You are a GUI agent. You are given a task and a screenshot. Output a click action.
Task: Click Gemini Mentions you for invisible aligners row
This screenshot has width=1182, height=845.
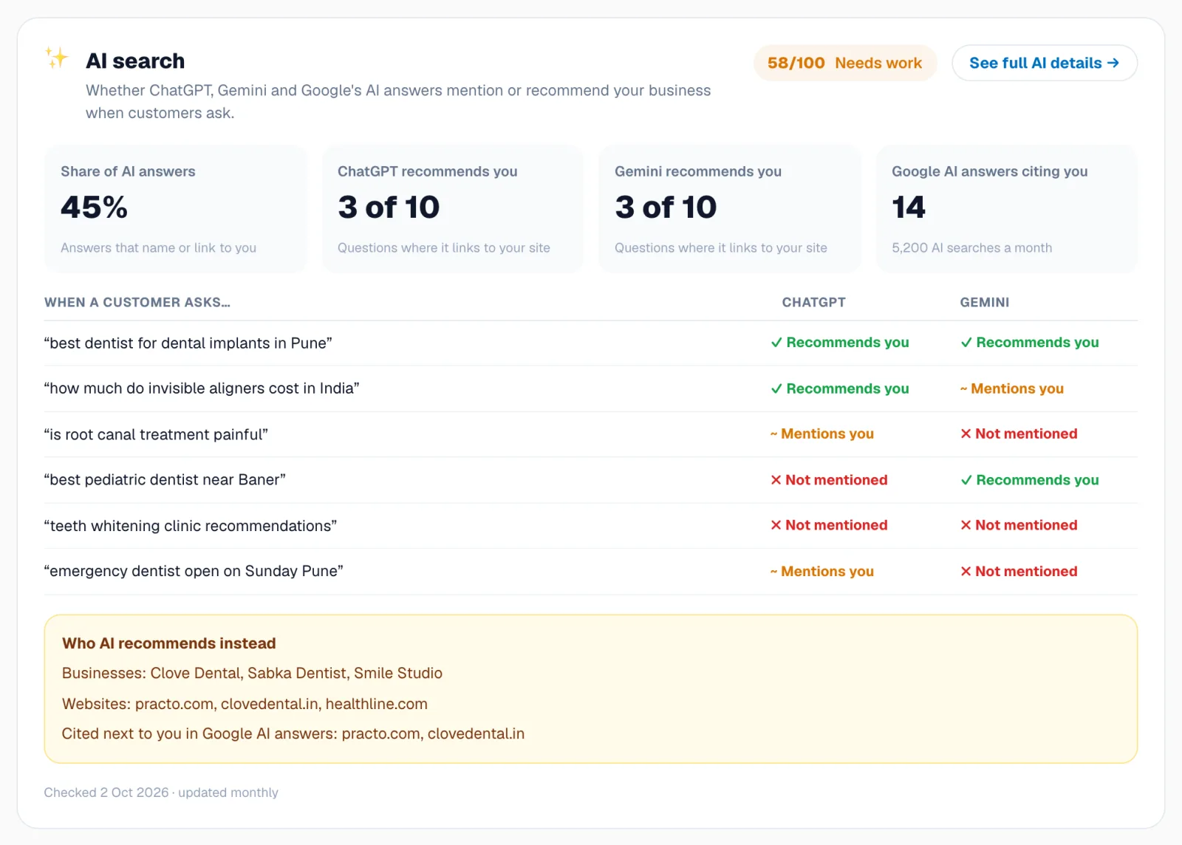coord(1011,389)
